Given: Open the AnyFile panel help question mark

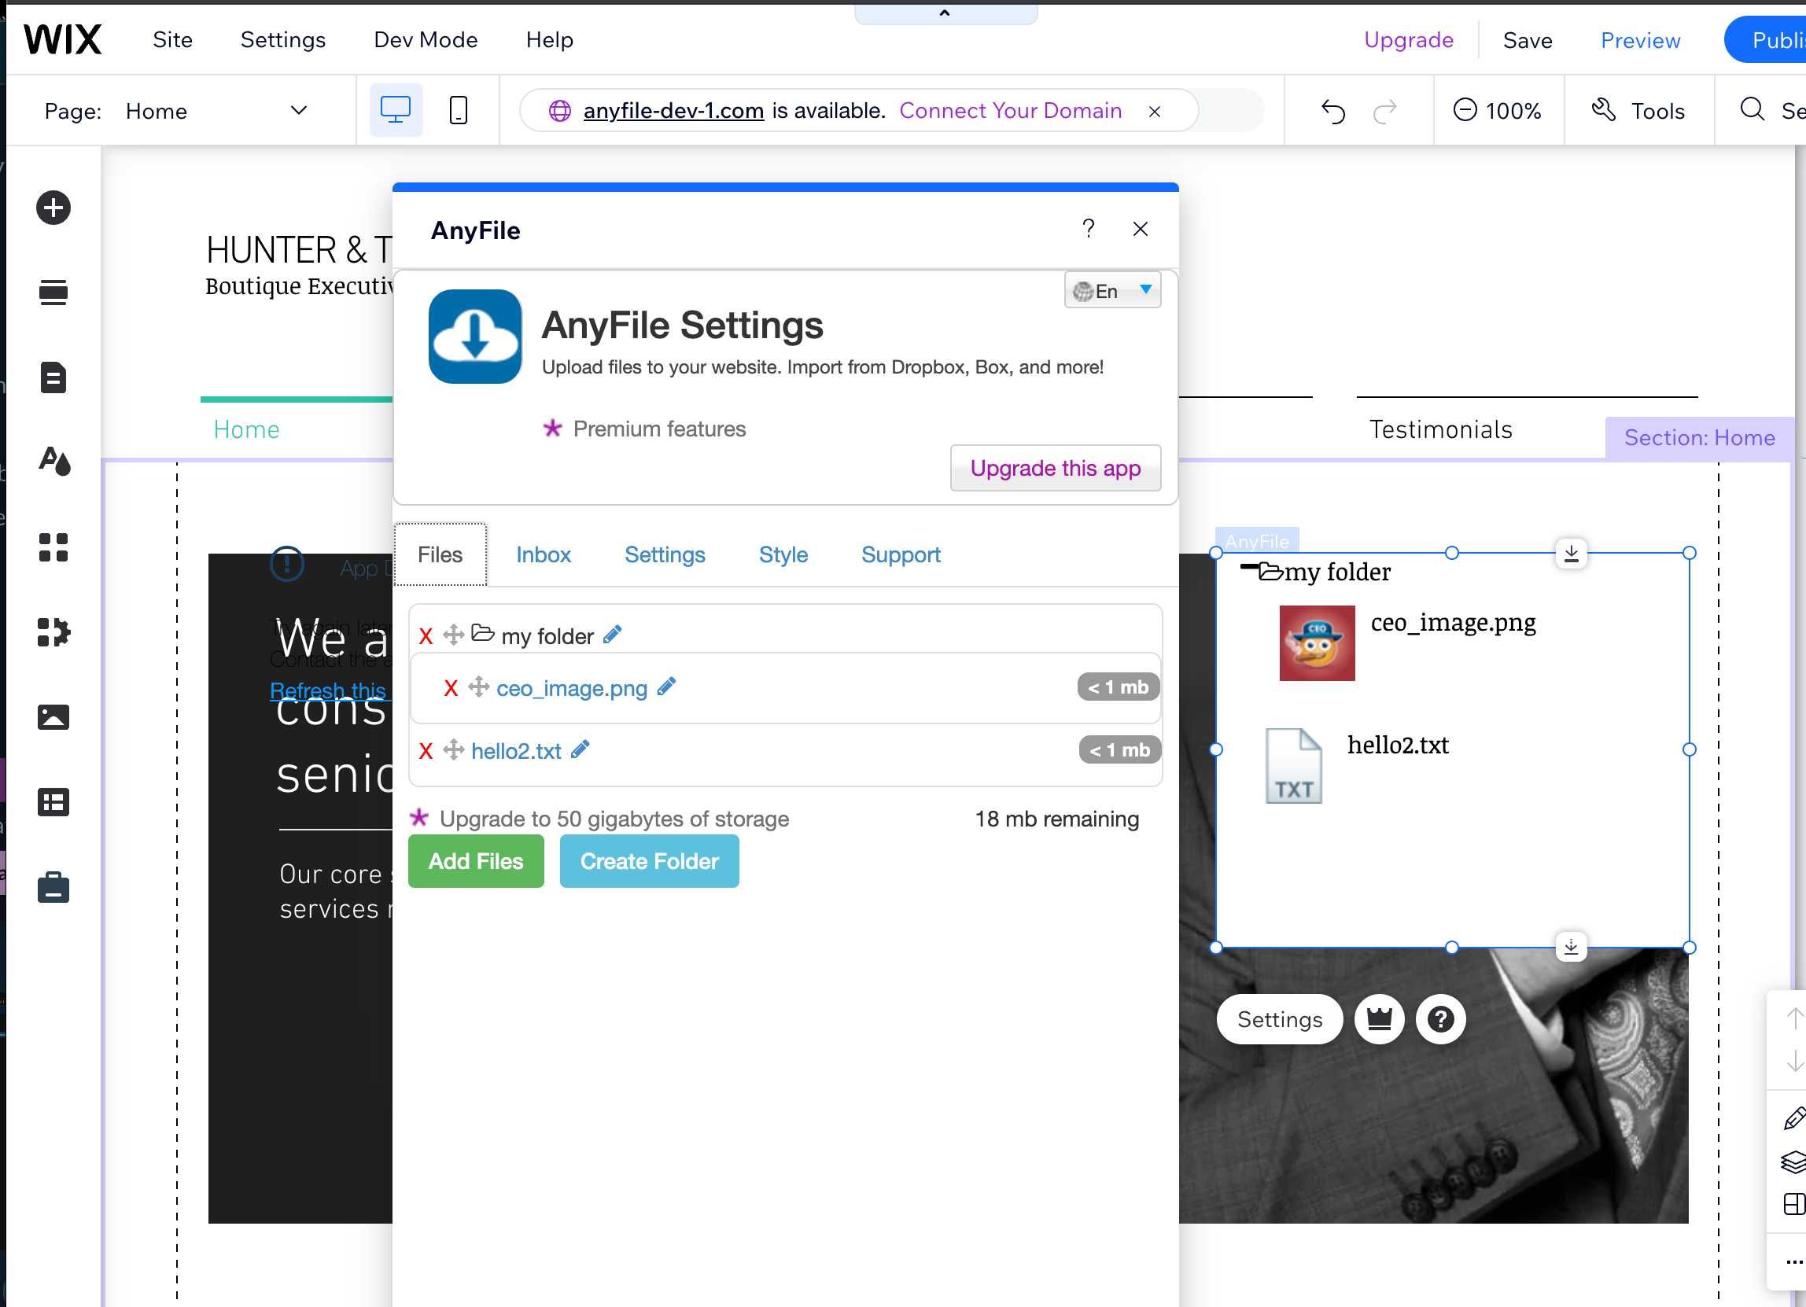Looking at the screenshot, I should click(x=1089, y=228).
